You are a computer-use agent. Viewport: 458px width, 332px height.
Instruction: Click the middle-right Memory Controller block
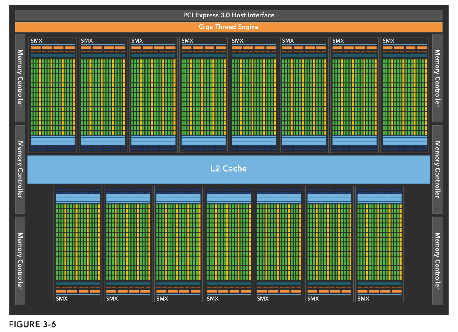pyautogui.click(x=437, y=168)
